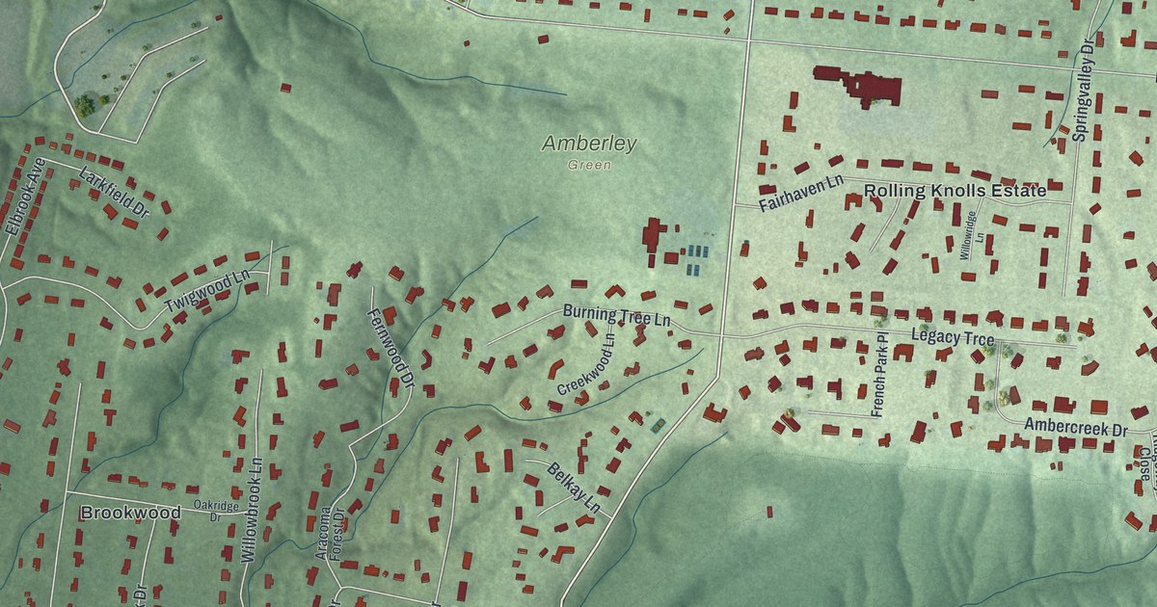Click the Green sublabel under Amberley

tap(589, 165)
